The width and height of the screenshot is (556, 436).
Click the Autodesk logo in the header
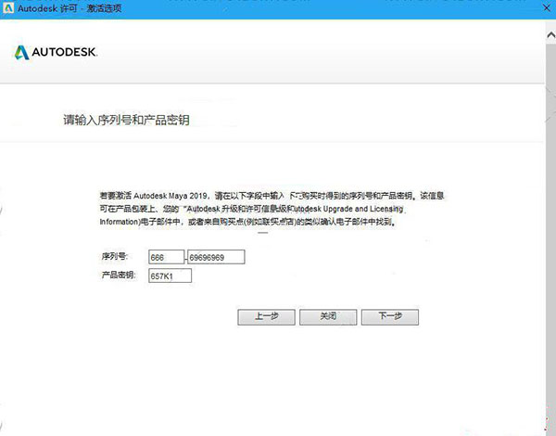pyautogui.click(x=56, y=52)
